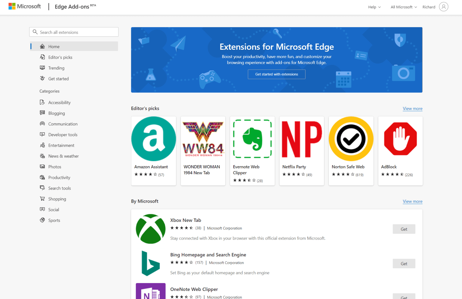Click the Microsoft logo

point(24,6)
